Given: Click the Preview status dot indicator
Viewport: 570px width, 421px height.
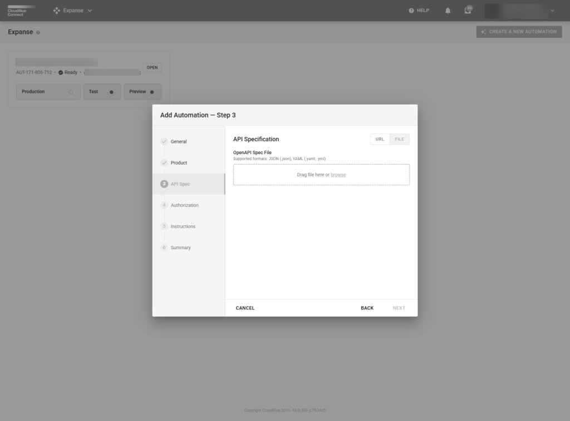Looking at the screenshot, I should click(152, 92).
